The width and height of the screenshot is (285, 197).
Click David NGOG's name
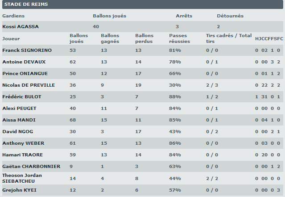[18, 132]
